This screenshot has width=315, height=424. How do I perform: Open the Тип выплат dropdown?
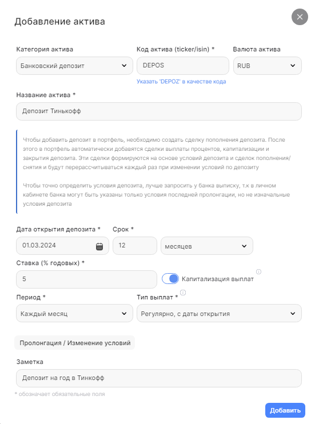[219, 313]
